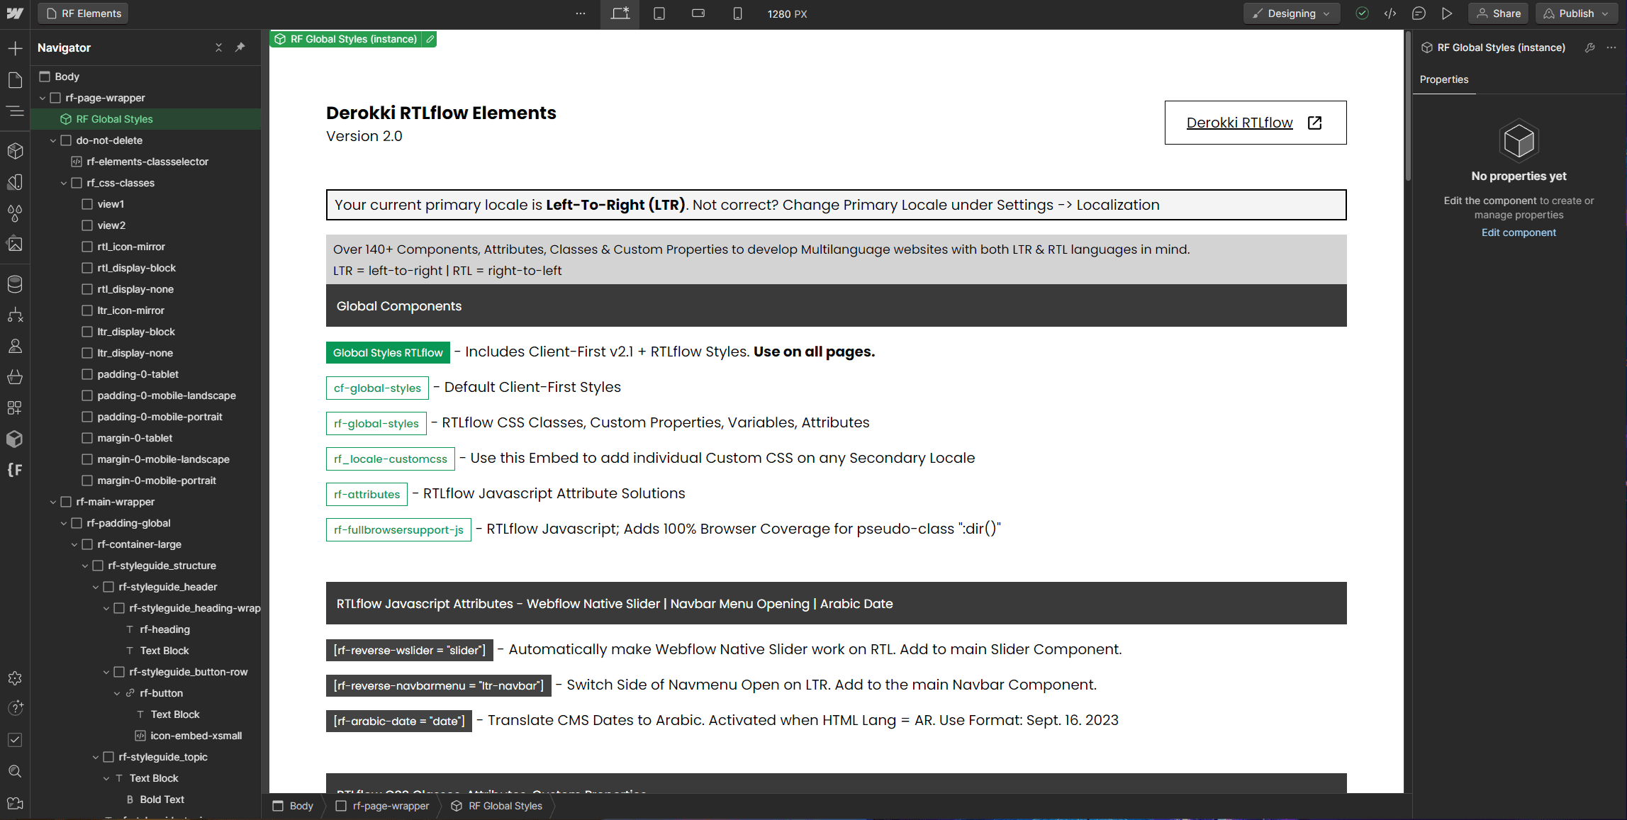The image size is (1627, 820).
Task: Select RF Global Styles in Navigator
Action: 146,119
